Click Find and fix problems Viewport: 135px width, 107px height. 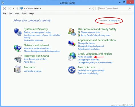click(33, 40)
